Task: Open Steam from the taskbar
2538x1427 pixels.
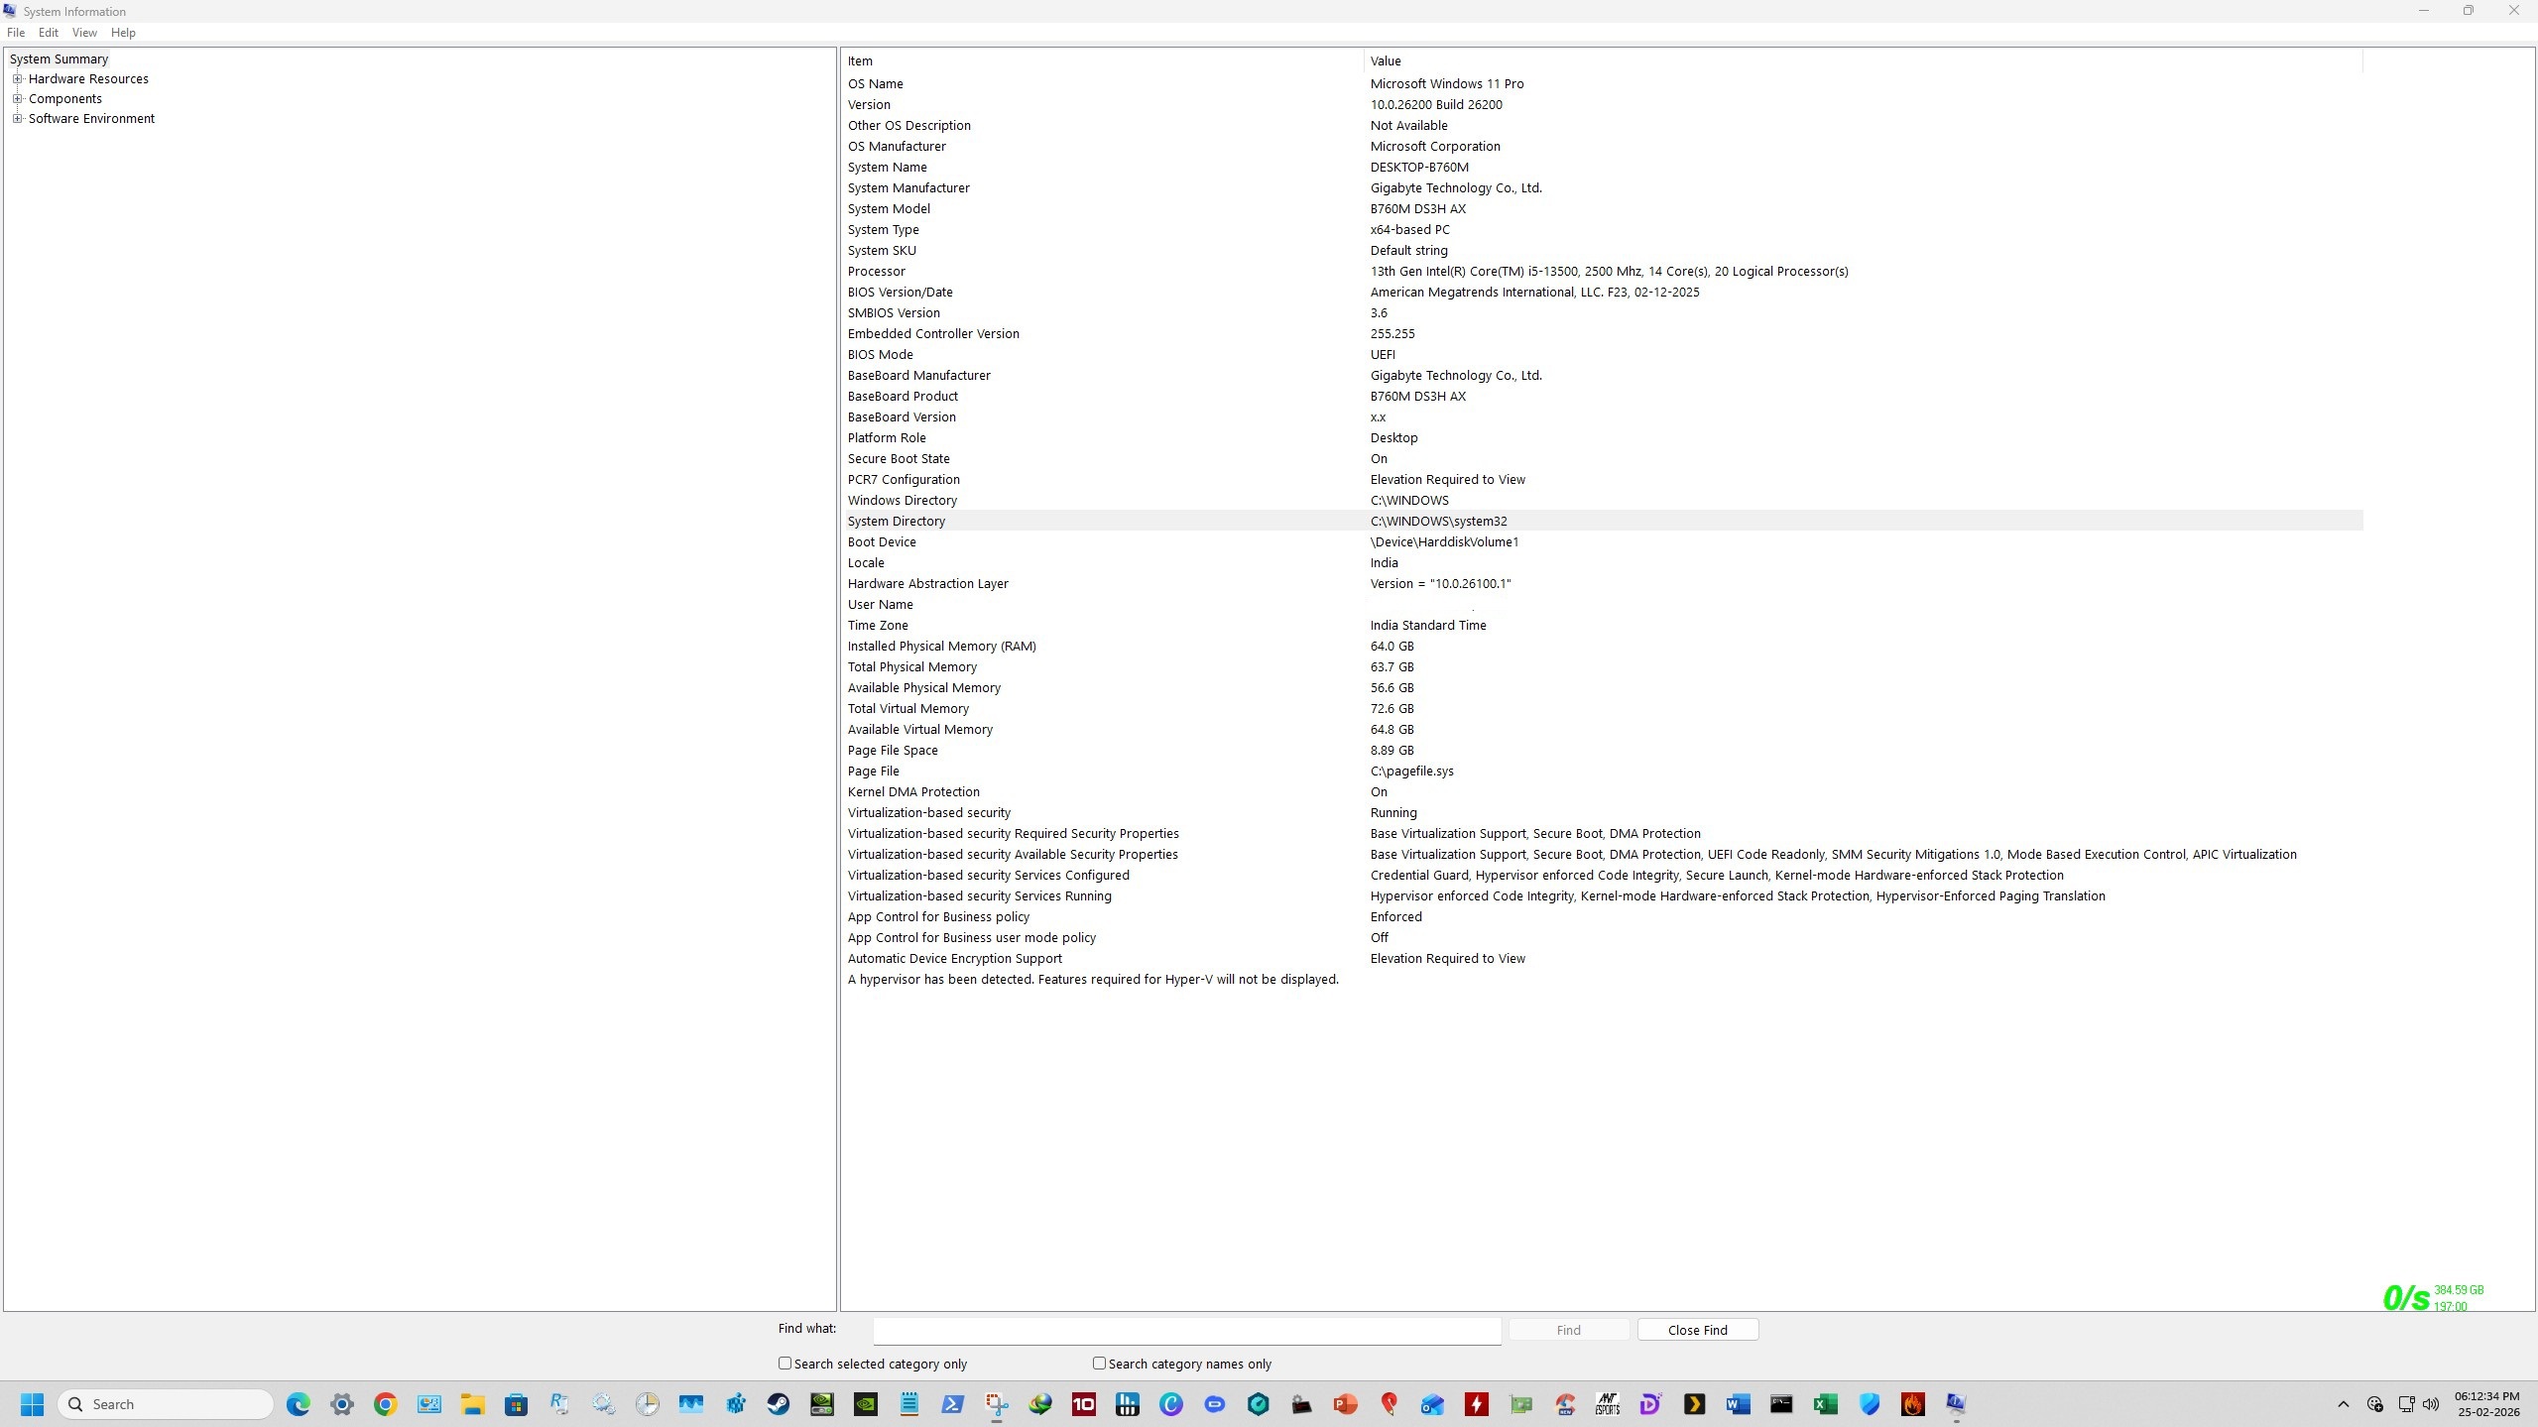Action: click(779, 1404)
